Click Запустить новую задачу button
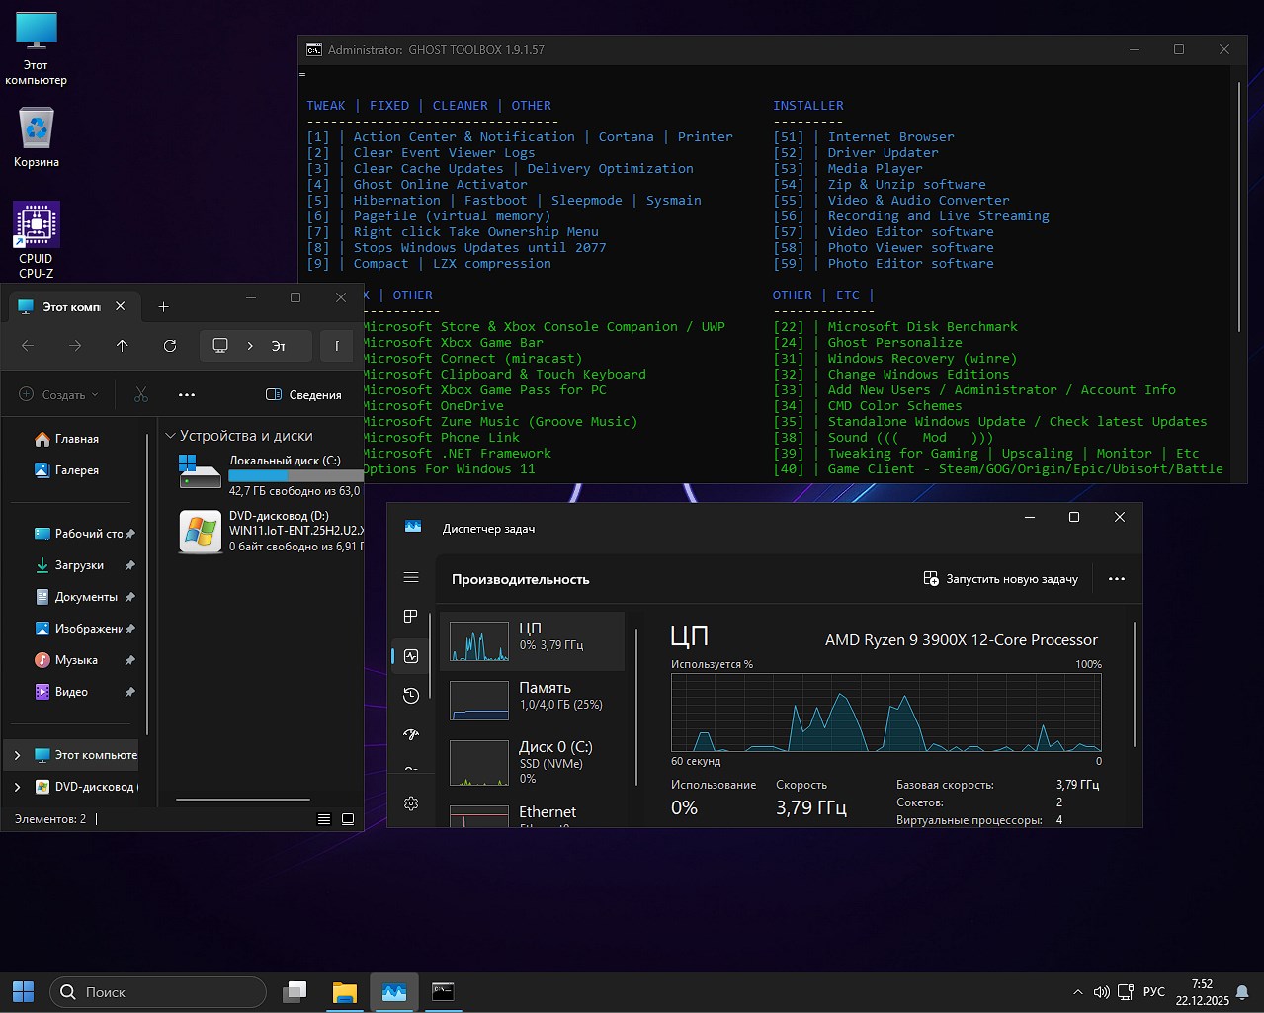 tap(1000, 579)
